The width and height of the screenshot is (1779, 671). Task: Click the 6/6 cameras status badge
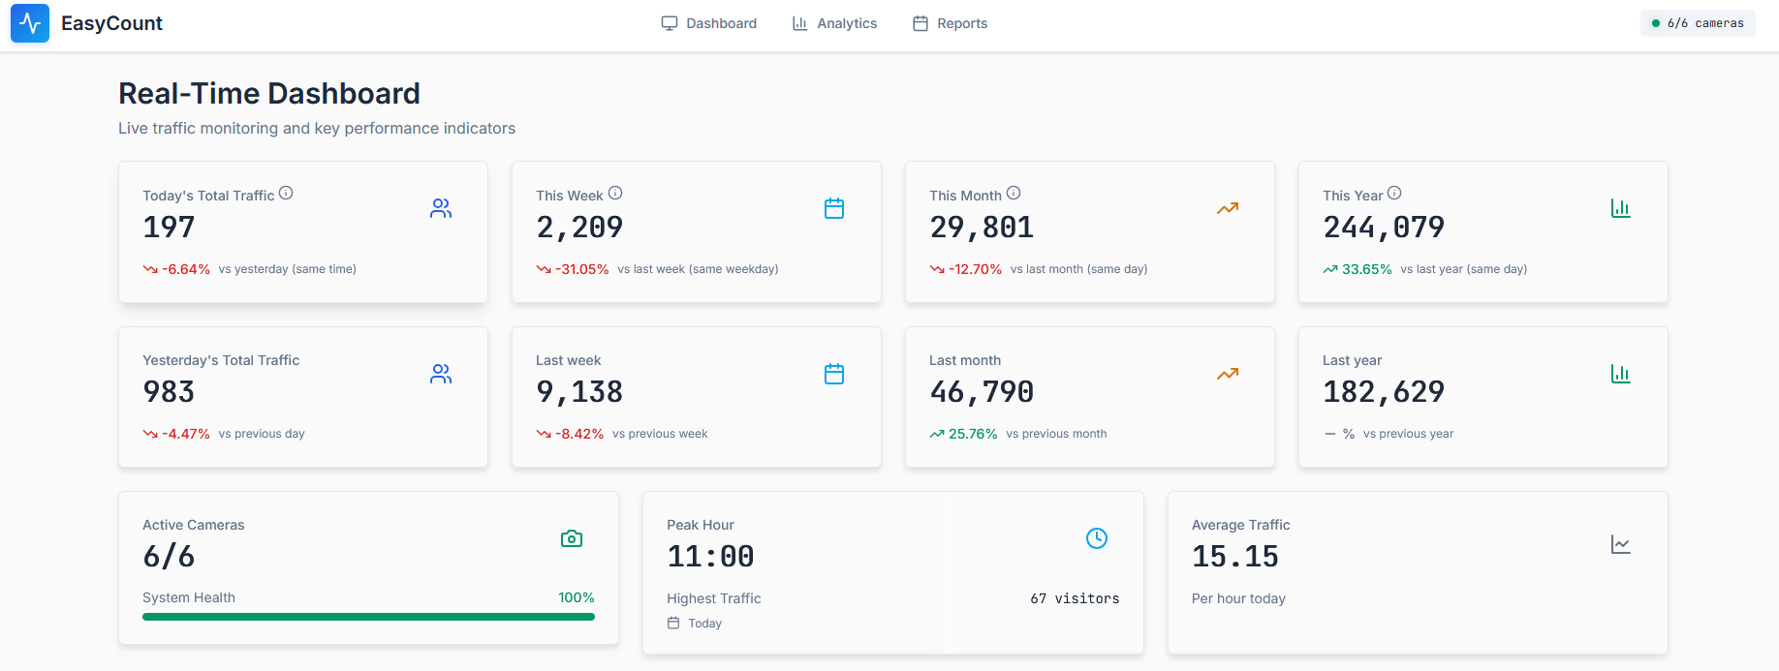click(x=1698, y=23)
